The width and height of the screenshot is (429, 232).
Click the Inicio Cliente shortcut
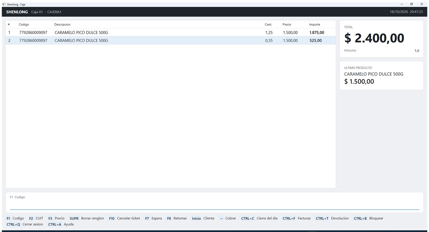click(203, 218)
